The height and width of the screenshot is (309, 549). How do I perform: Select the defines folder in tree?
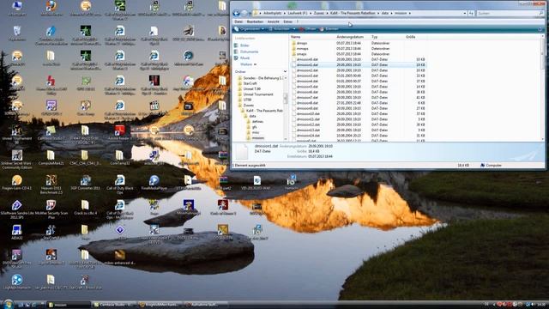click(x=257, y=122)
